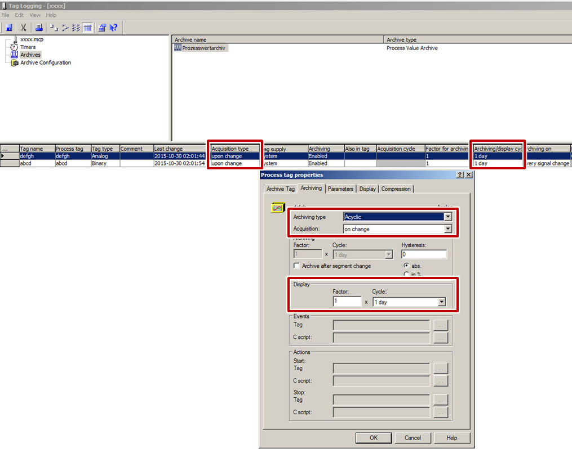
Task: Browse for the Stop C script
Action: [441, 412]
